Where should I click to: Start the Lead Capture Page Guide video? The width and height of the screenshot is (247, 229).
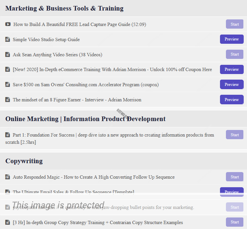[234, 24]
